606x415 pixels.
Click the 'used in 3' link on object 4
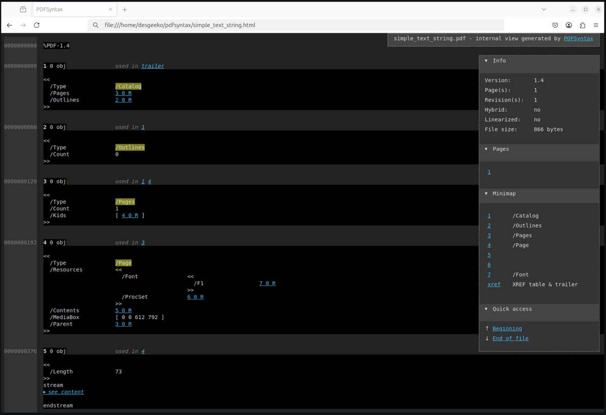coord(143,242)
